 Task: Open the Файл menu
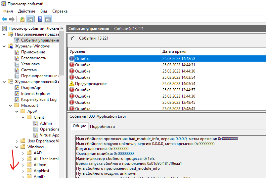point(8,11)
